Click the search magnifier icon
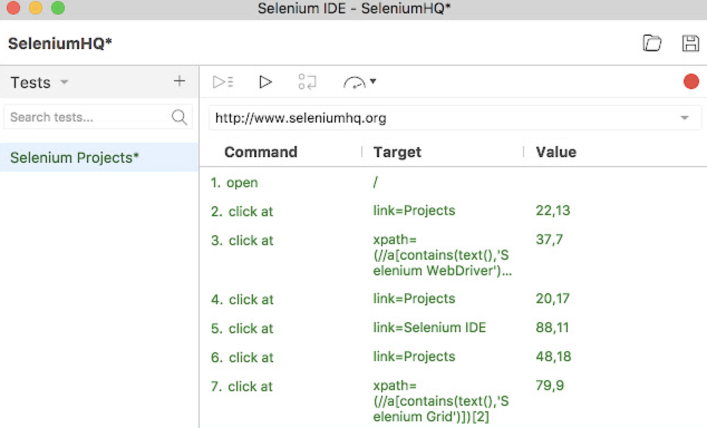 click(179, 117)
